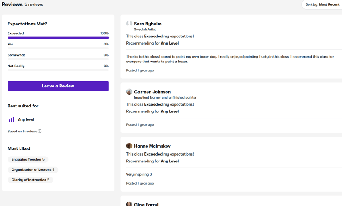This screenshot has height=206, width=342.
Task: Select the 'Engaging Teacher' tag
Action: pyautogui.click(x=28, y=159)
